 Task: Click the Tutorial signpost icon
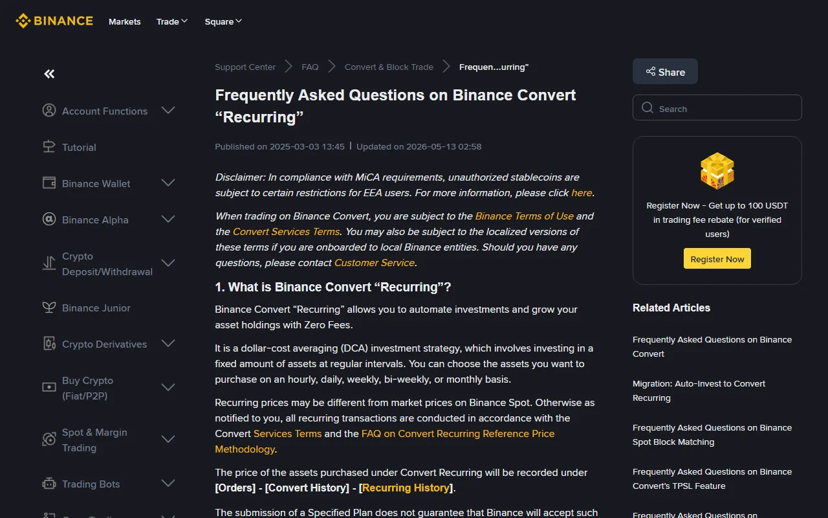(x=49, y=146)
